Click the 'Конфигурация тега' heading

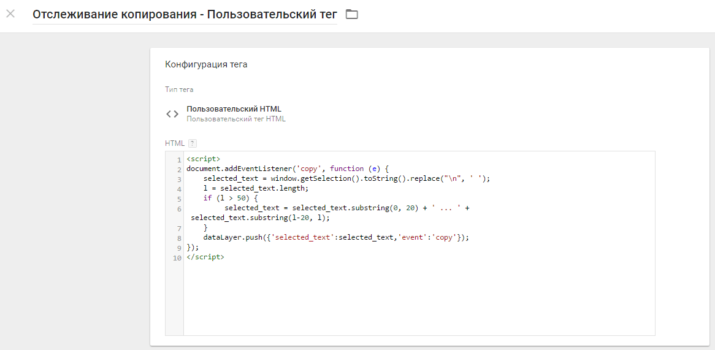click(x=206, y=64)
